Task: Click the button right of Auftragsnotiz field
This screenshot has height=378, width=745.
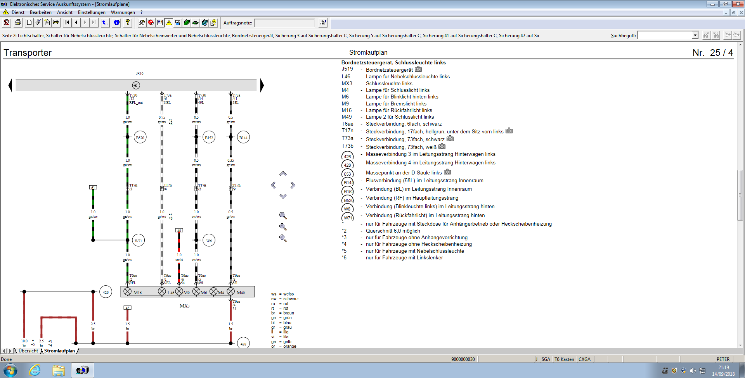Action: pos(322,23)
